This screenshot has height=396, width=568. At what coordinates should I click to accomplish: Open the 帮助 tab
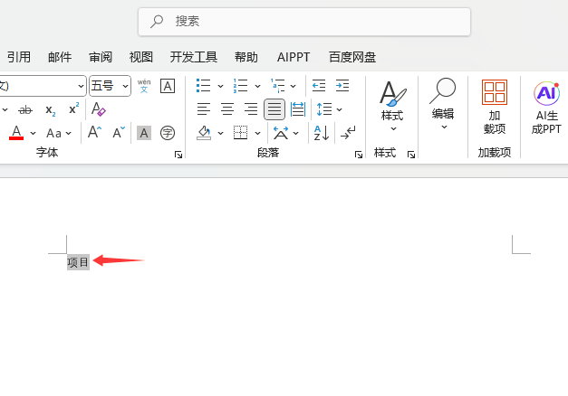[x=246, y=57]
